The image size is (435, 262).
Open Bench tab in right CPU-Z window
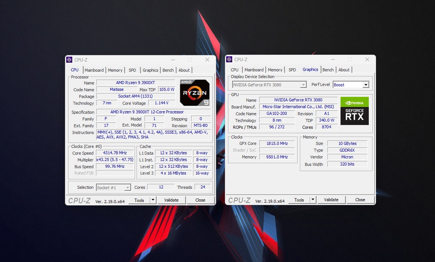(328, 70)
